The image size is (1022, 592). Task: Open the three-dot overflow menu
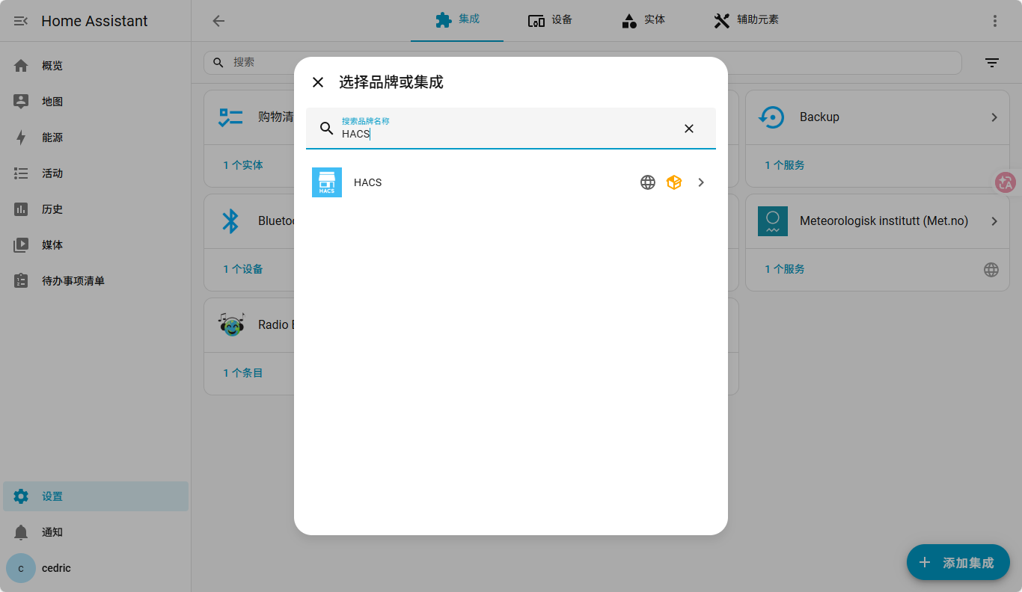click(x=995, y=21)
